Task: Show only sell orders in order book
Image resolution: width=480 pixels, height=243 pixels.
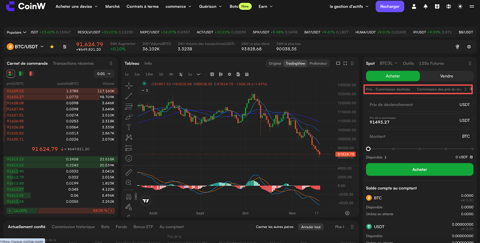Action: (31, 74)
